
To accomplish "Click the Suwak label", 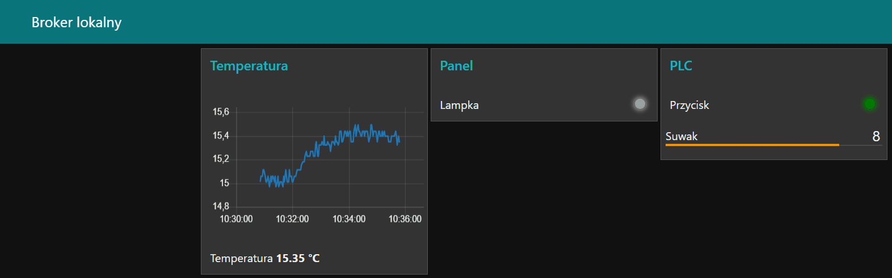I will click(681, 136).
